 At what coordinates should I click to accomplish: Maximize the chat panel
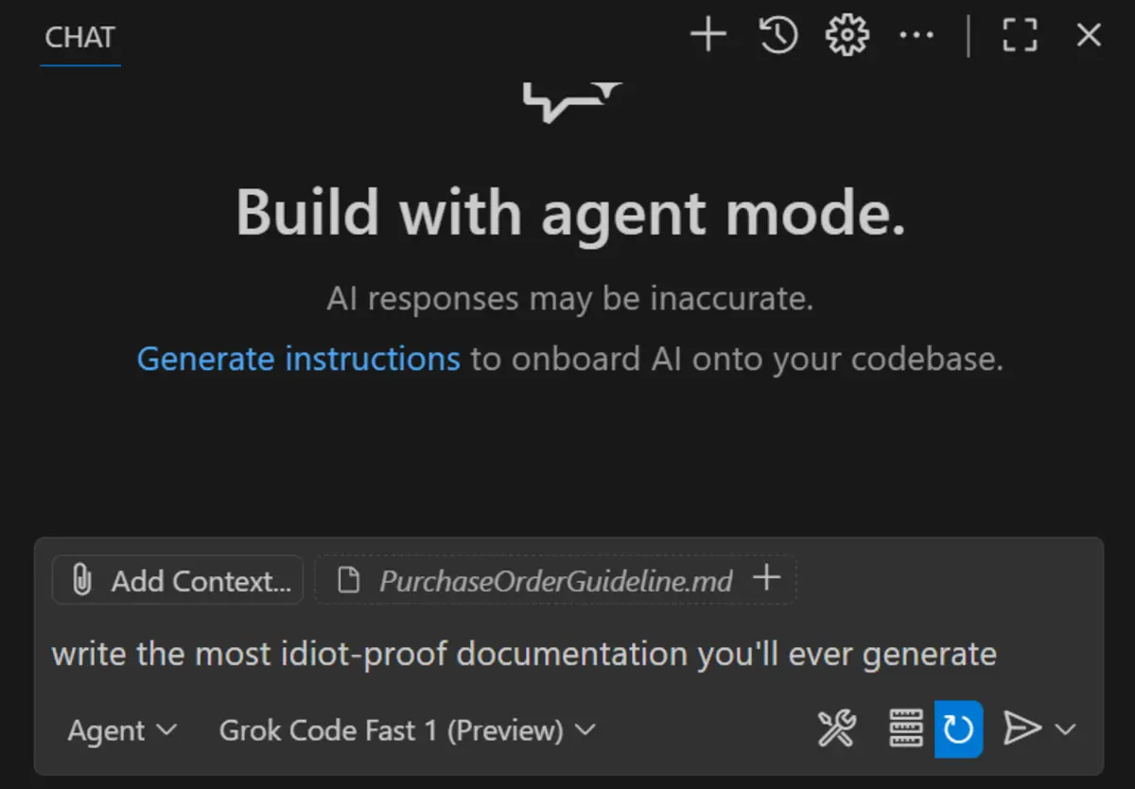tap(1020, 37)
